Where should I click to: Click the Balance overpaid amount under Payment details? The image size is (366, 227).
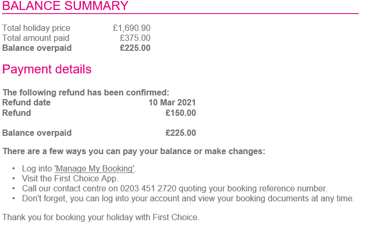click(181, 133)
